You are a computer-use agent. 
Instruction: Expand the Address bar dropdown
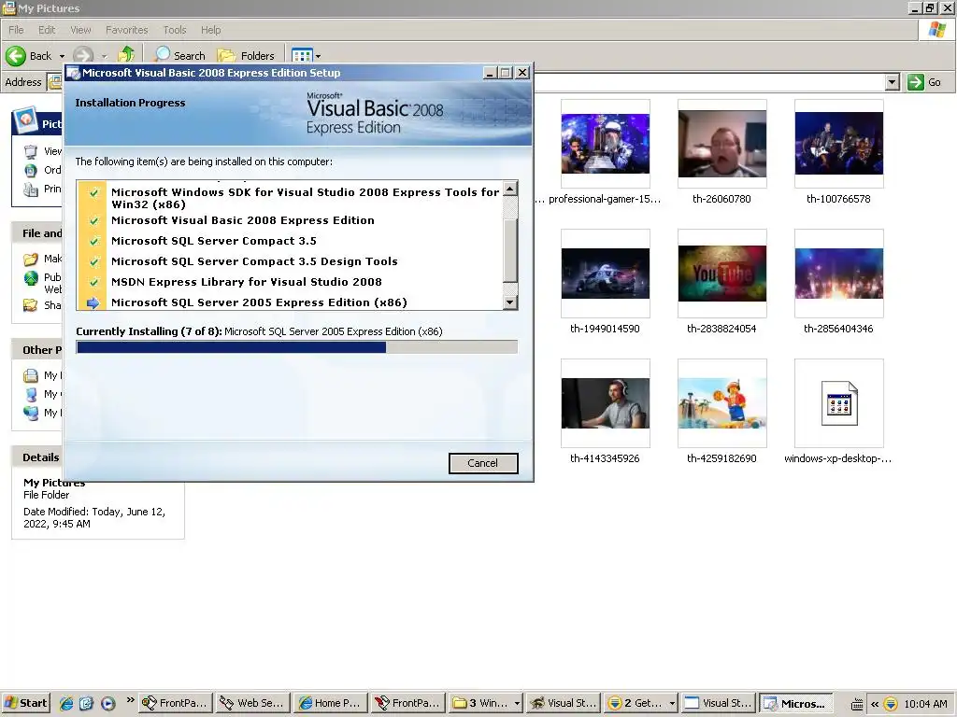893,82
